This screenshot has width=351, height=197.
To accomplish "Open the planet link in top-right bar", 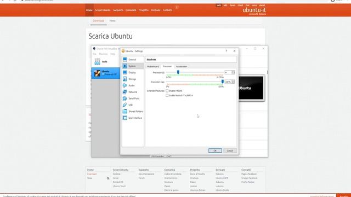I will tap(262, 5).
